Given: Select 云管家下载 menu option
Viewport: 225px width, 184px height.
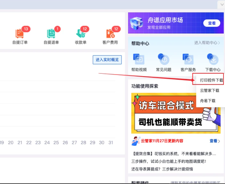Looking at the screenshot, I should pos(210,91).
